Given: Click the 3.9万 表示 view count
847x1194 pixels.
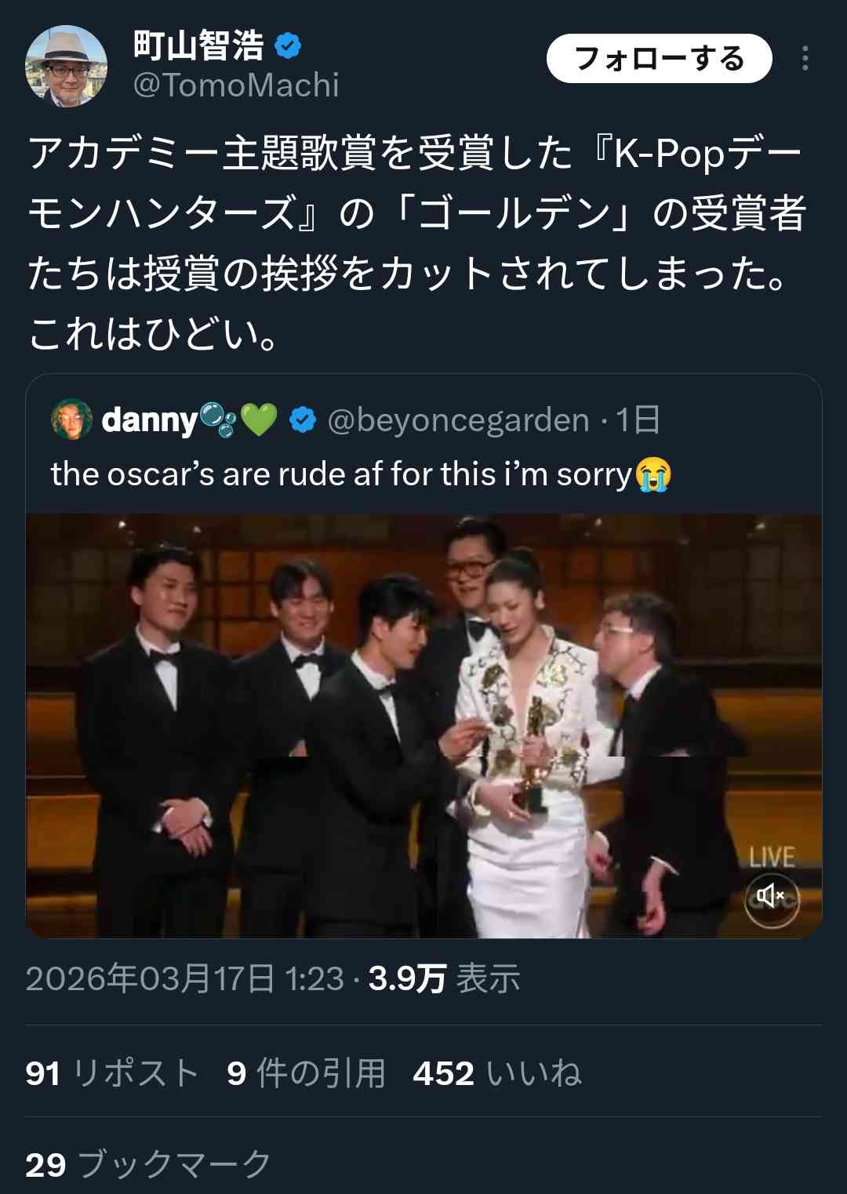Looking at the screenshot, I should point(444,979).
